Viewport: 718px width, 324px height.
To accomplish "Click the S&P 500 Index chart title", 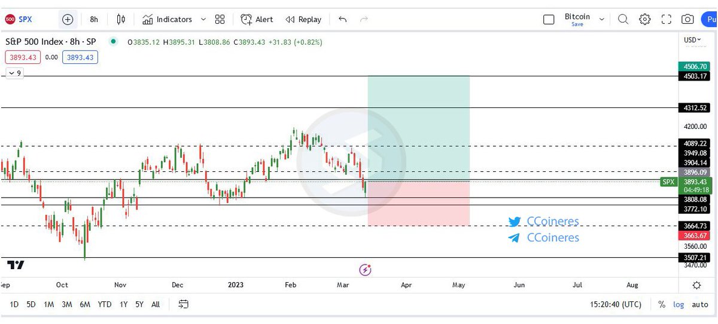I will click(51, 42).
